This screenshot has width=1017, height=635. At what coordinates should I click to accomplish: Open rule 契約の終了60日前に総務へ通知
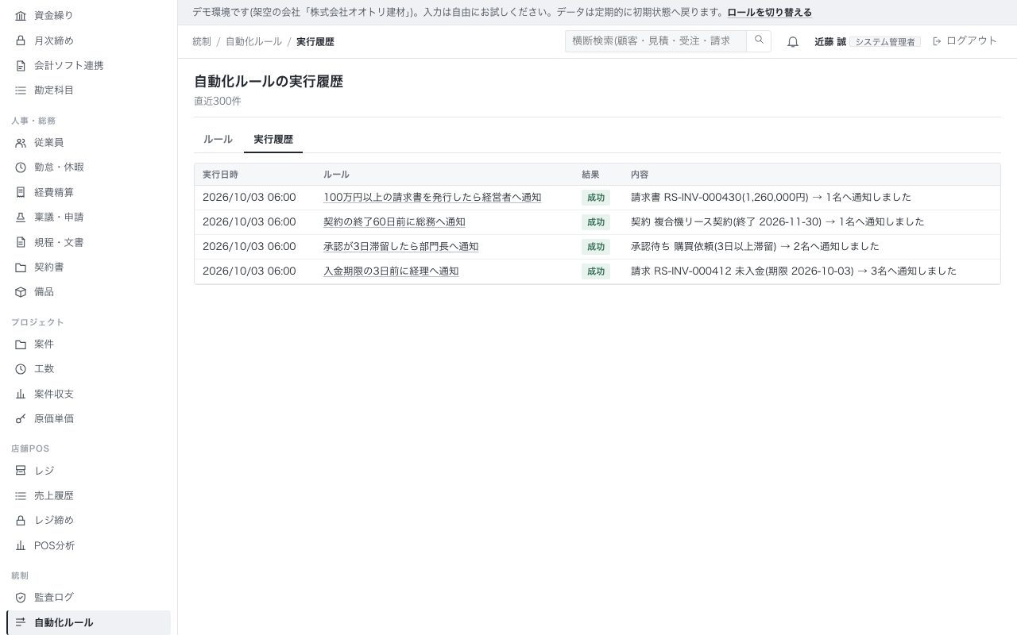pyautogui.click(x=394, y=221)
